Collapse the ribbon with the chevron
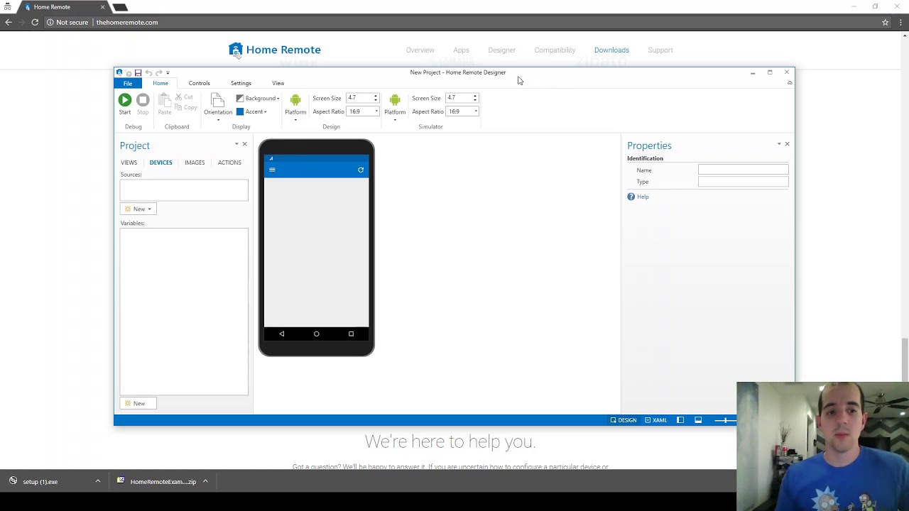The width and height of the screenshot is (909, 511). coord(790,83)
